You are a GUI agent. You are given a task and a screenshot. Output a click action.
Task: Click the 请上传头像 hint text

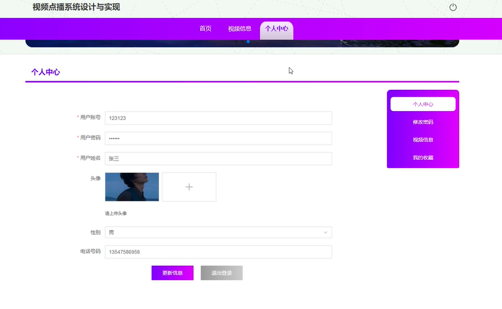[116, 213]
